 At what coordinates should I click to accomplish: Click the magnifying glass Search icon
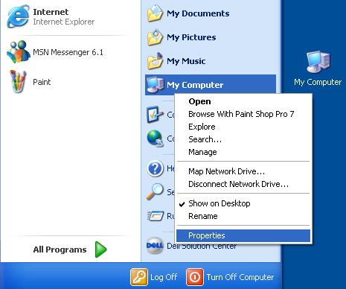coord(156,191)
